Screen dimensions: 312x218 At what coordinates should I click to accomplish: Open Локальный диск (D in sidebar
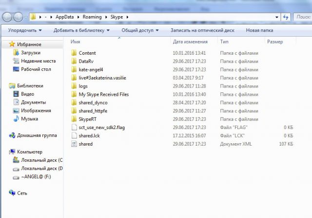point(42,168)
